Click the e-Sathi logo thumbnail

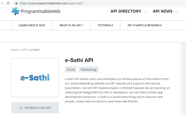click(35, 77)
